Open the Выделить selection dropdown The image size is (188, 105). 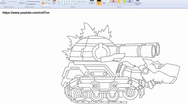pyautogui.click(x=22, y=4)
